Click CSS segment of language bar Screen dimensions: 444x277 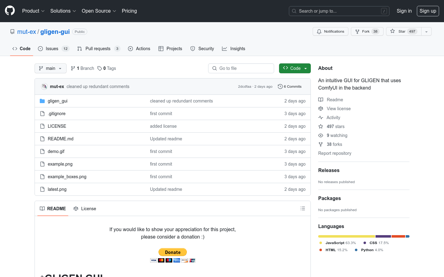pyautogui.click(x=383, y=236)
